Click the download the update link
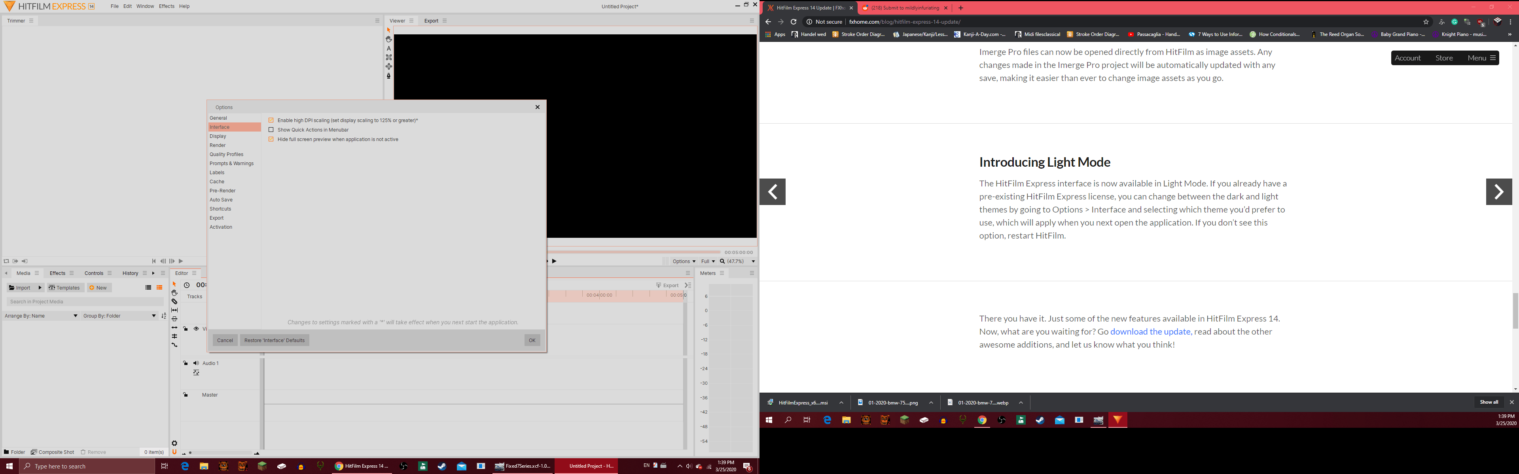The image size is (1519, 474). pyautogui.click(x=1150, y=331)
